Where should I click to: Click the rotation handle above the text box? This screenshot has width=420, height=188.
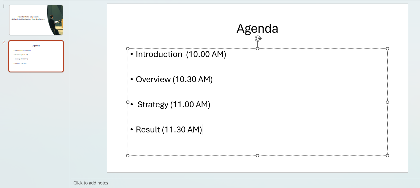pos(258,38)
